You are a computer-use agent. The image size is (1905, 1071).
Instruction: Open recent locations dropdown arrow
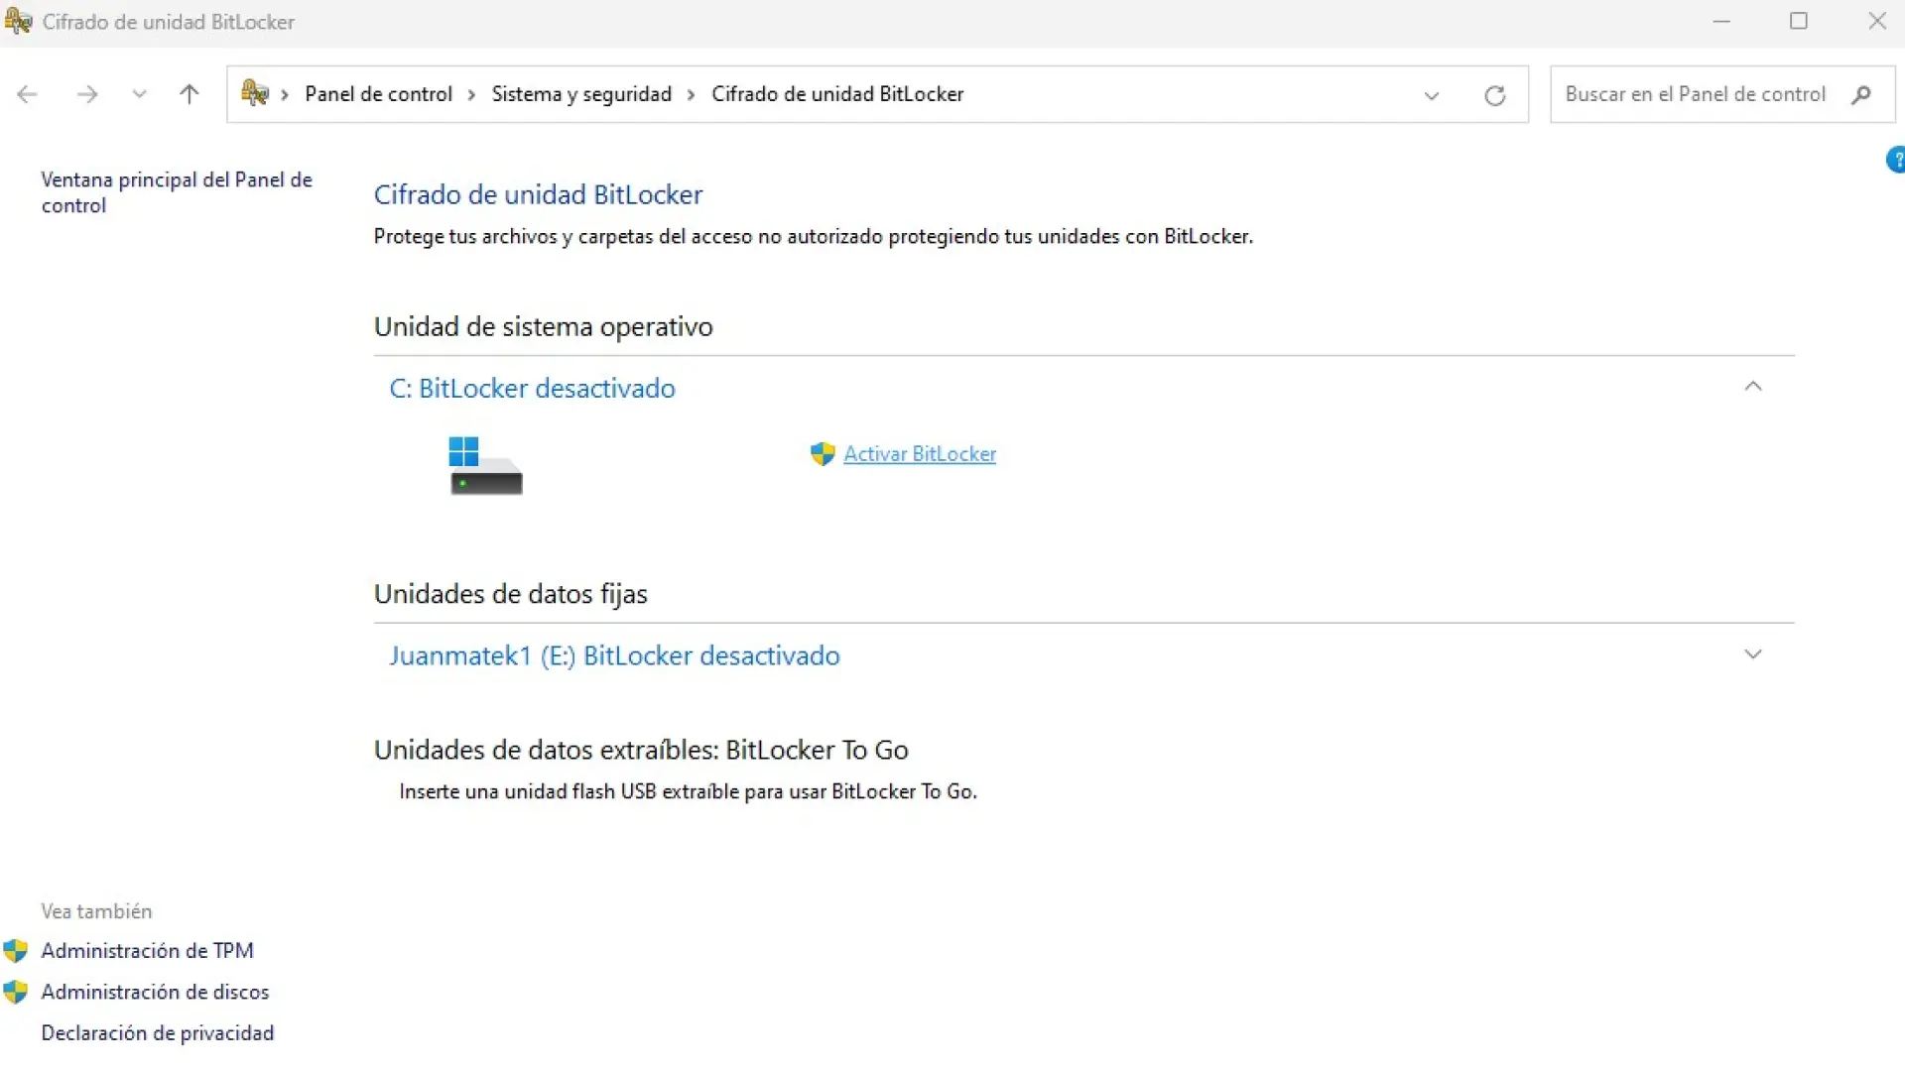(139, 94)
